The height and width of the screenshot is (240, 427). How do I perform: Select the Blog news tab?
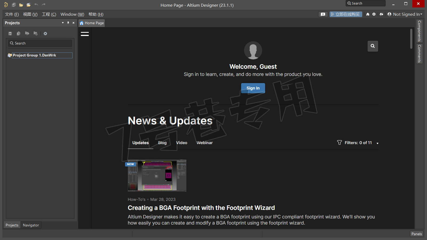point(162,143)
